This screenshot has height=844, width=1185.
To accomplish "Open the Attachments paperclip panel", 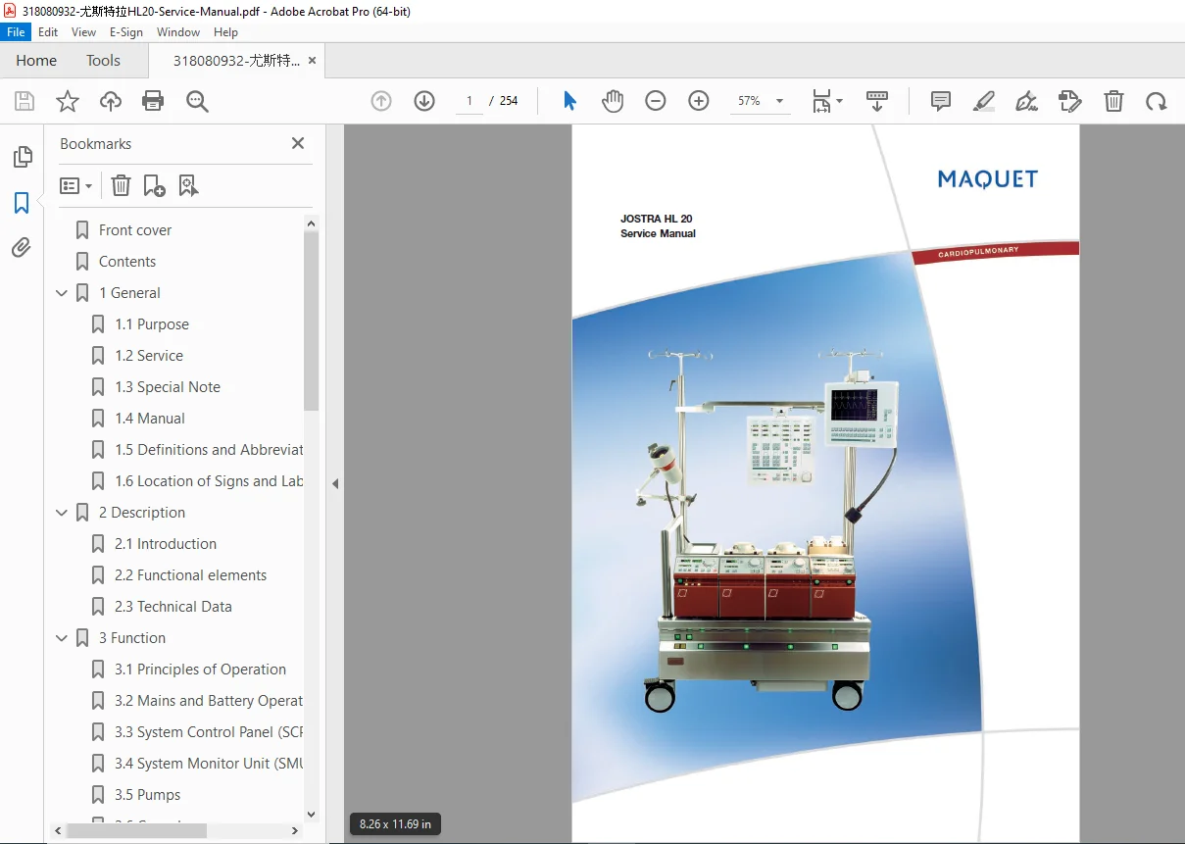I will click(22, 248).
